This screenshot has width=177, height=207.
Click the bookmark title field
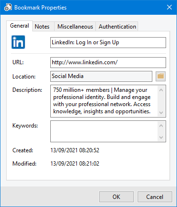point(108,42)
